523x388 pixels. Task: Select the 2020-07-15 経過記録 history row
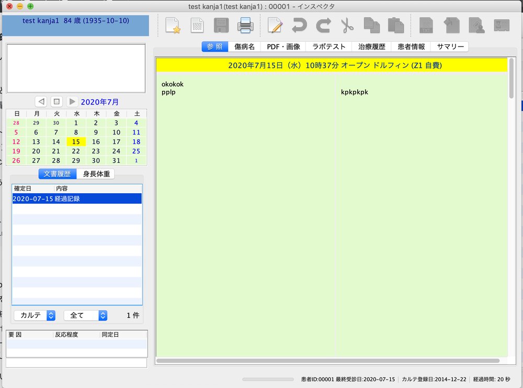[x=77, y=198]
